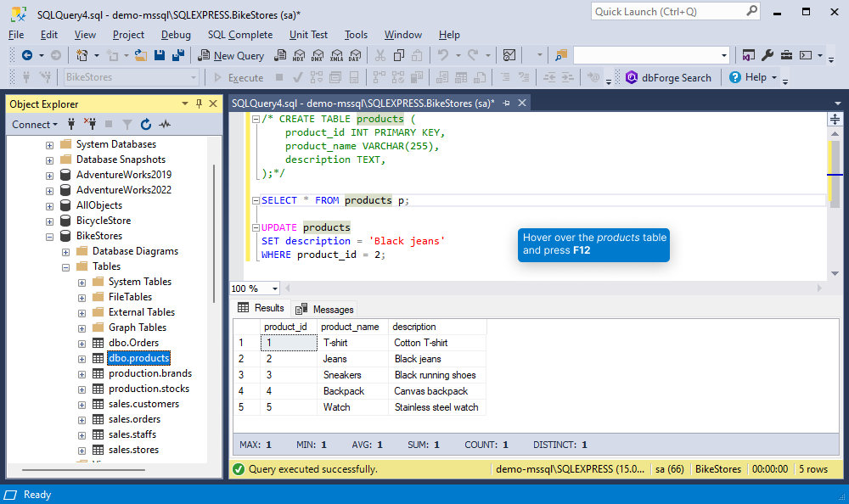Switch to the Messages tab
This screenshot has width=849, height=504.
[323, 308]
